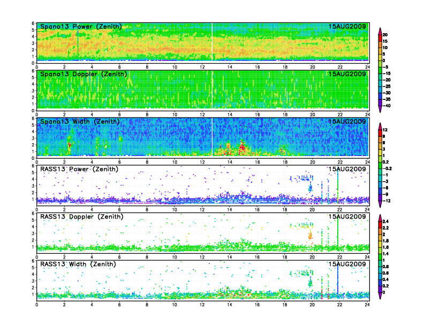Screen dimensions: 424x327
Task: Click the -0.2 label on the middle colorbar
Action: coord(387,169)
